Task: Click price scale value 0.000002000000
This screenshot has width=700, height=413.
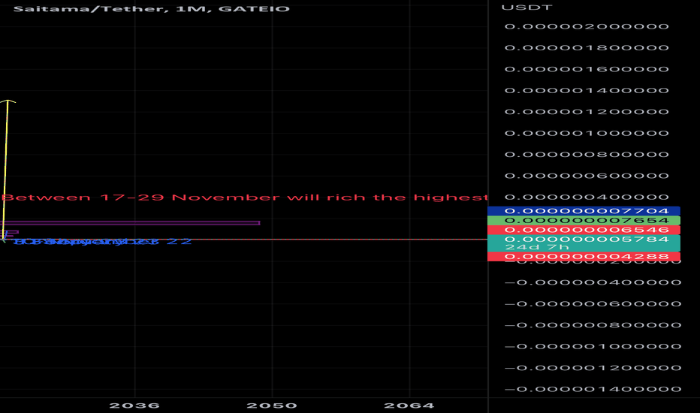Action: [x=587, y=26]
